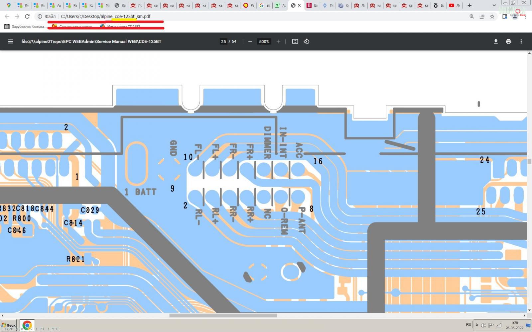The width and height of the screenshot is (532, 332).
Task: Open the PDF viewer sidebar menu
Action: point(11,41)
